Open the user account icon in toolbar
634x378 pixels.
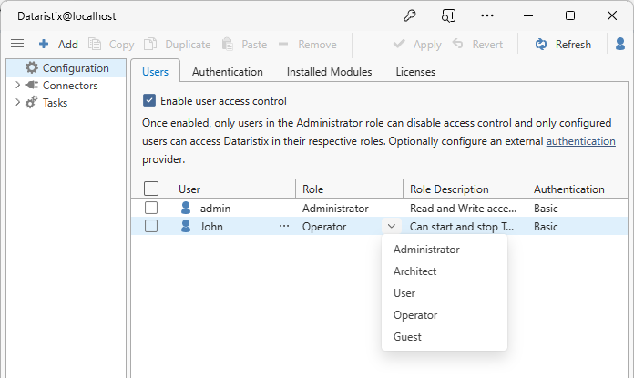coord(620,44)
